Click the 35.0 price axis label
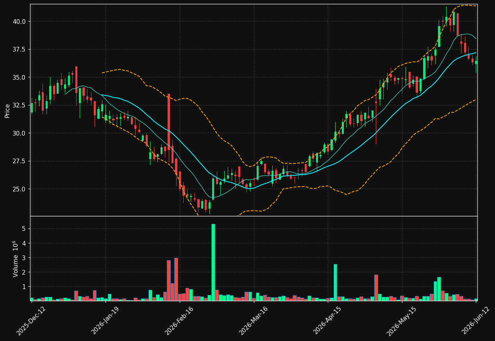The width and height of the screenshot is (495, 341). tap(19, 77)
